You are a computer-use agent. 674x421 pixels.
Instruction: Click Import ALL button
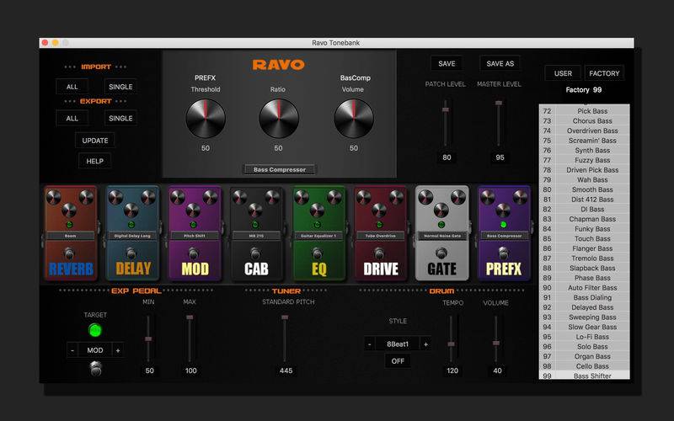coord(72,87)
